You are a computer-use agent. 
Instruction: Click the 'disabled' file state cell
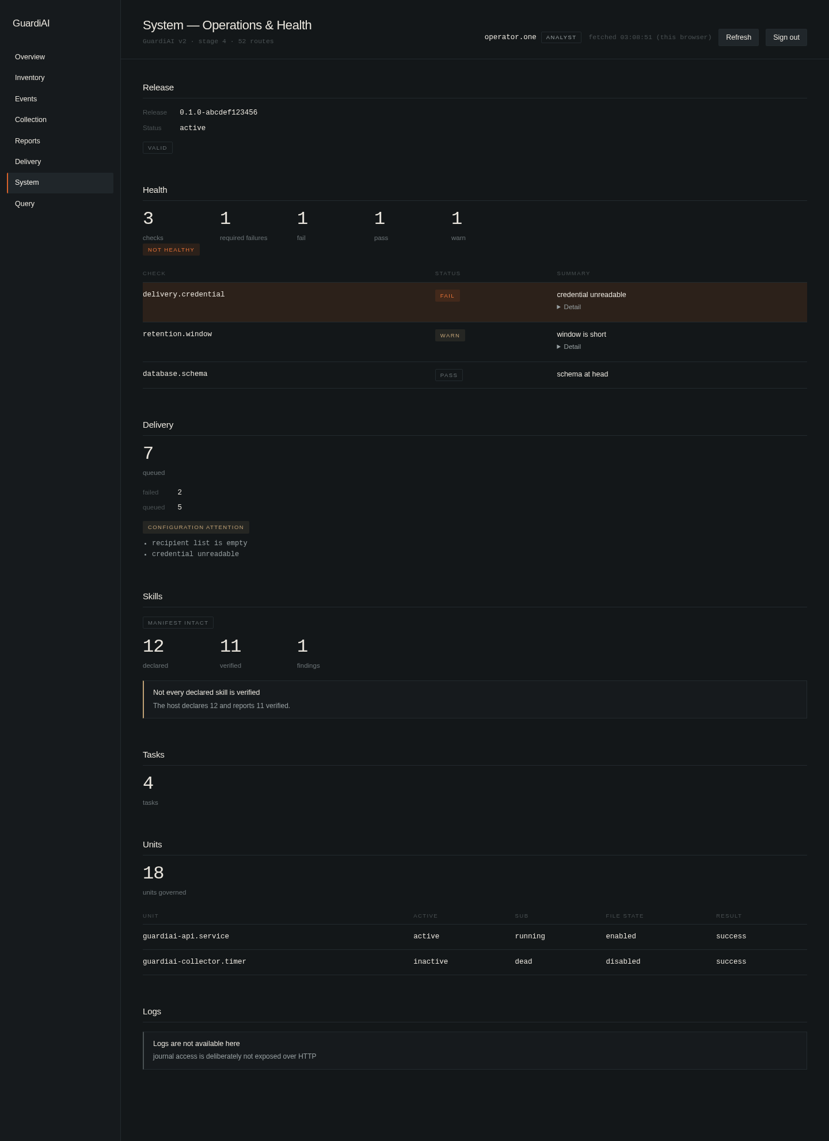point(623,962)
